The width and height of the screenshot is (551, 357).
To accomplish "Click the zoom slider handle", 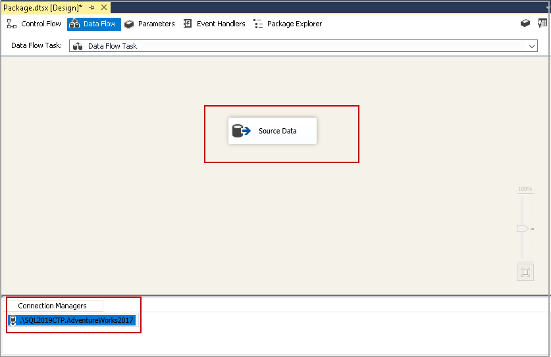I will (x=523, y=228).
